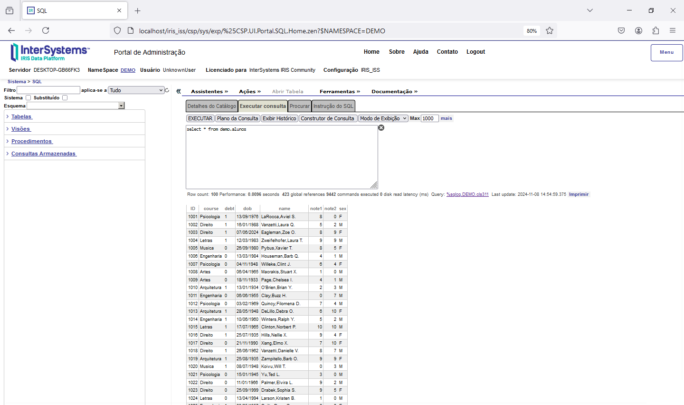This screenshot has width=684, height=405.
Task: Reload the page using the browser reload icon
Action: click(x=46, y=30)
